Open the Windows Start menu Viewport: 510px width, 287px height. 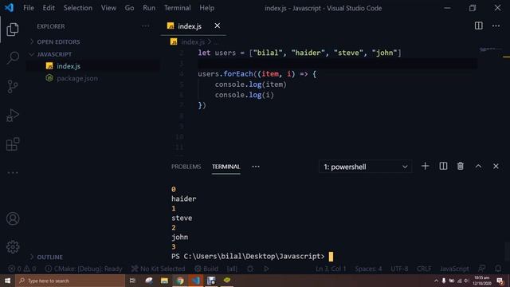pyautogui.click(x=7, y=281)
